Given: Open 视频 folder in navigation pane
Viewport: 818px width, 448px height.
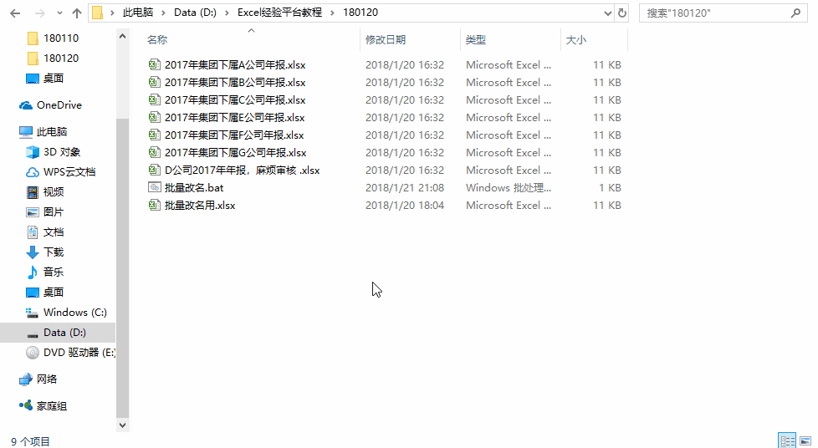Looking at the screenshot, I should click(54, 192).
